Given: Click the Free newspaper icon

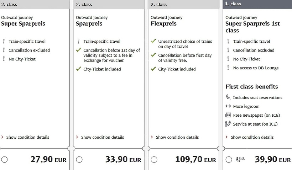Looking at the screenshot, I should [228, 115].
